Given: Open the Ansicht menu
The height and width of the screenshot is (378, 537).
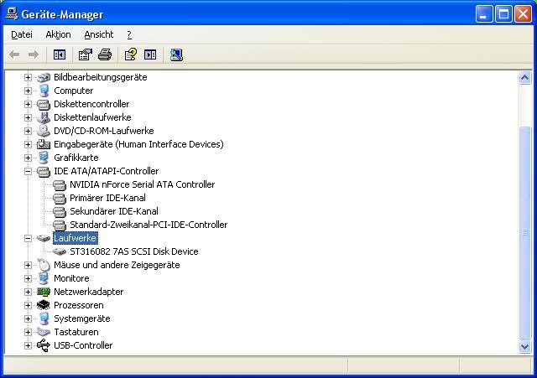Looking at the screenshot, I should 99,34.
